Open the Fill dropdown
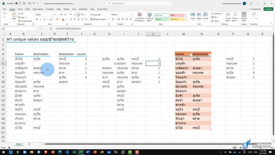275x155 pixels. [x=214, y=17]
